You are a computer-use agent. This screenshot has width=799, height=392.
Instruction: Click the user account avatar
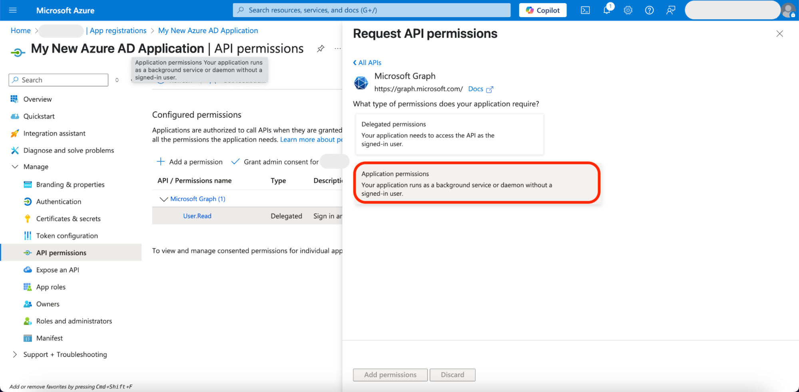tap(789, 10)
